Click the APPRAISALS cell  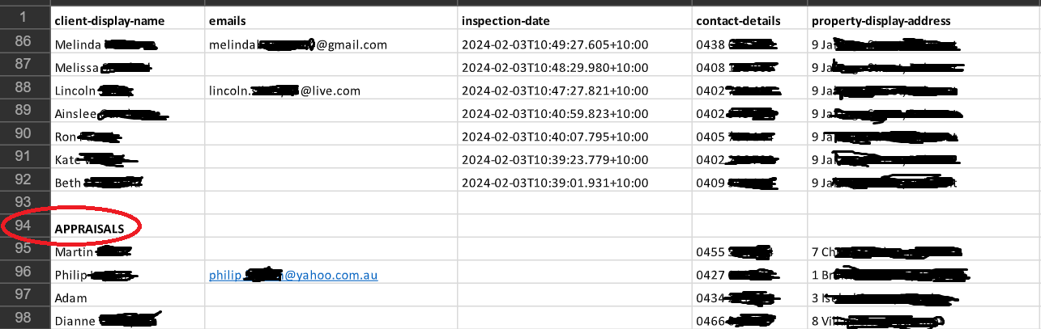pyautogui.click(x=89, y=230)
